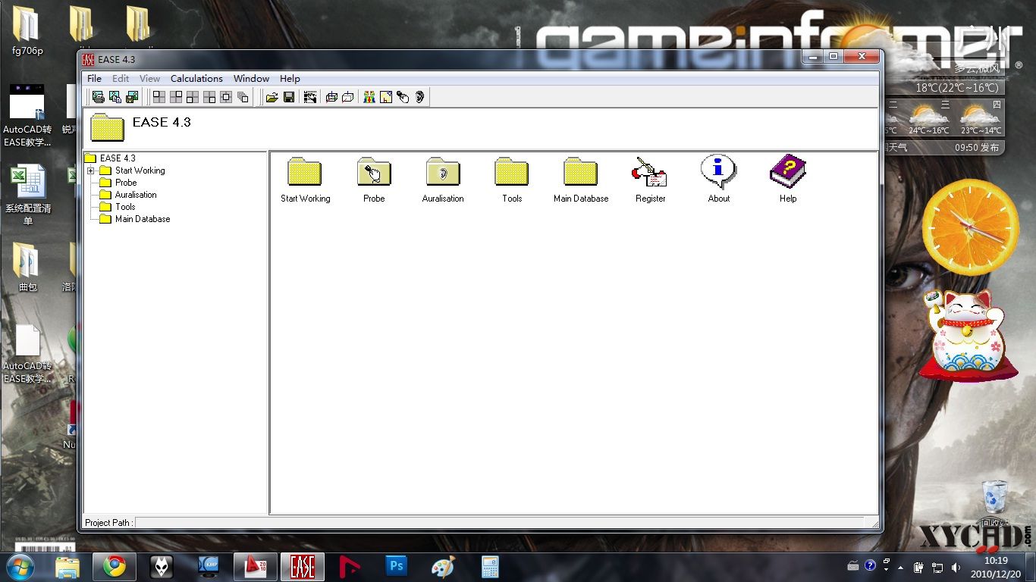Image resolution: width=1036 pixels, height=582 pixels.
Task: Click the Project Path field
Action: click(x=499, y=522)
